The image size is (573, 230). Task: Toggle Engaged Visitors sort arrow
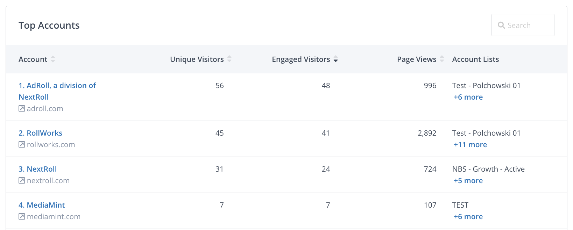tap(336, 59)
